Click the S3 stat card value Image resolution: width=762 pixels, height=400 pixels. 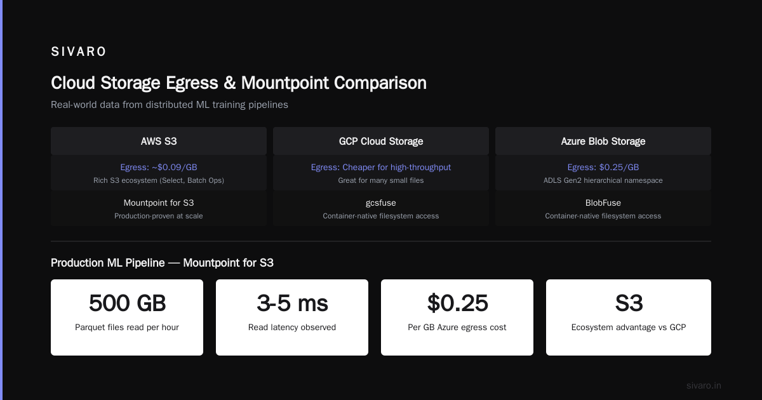coord(629,303)
